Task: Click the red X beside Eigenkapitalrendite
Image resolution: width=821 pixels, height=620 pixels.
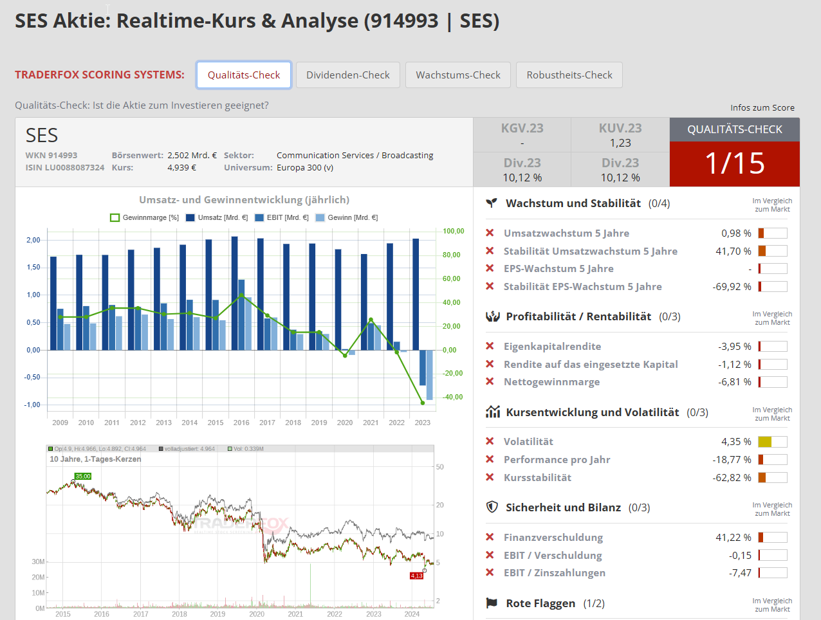Action: click(490, 347)
